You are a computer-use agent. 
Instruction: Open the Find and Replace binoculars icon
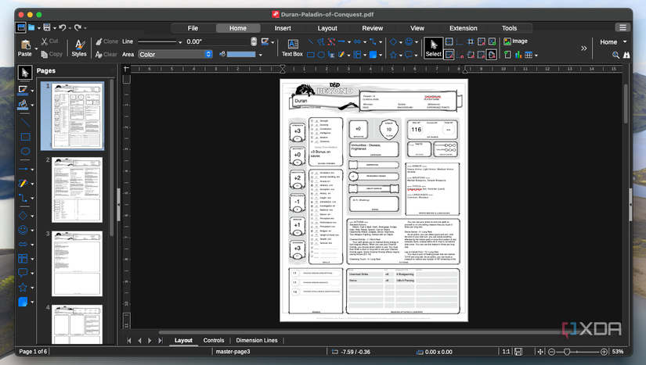tap(626, 55)
